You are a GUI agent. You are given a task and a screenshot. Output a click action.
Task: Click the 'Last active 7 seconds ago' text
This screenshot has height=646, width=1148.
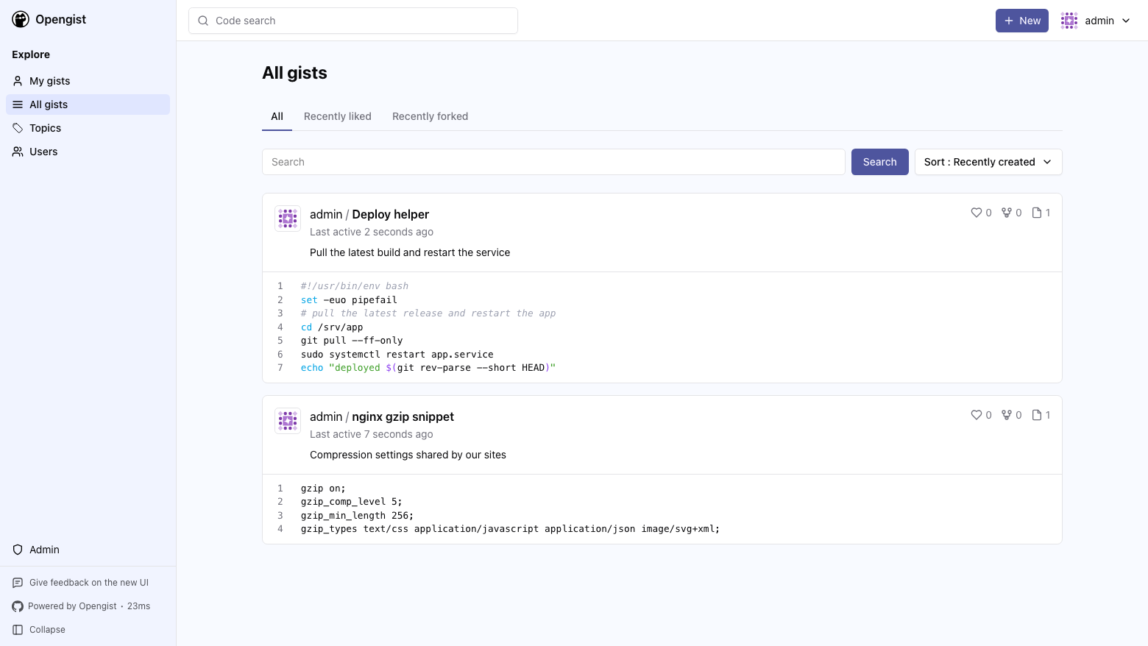coord(372,434)
